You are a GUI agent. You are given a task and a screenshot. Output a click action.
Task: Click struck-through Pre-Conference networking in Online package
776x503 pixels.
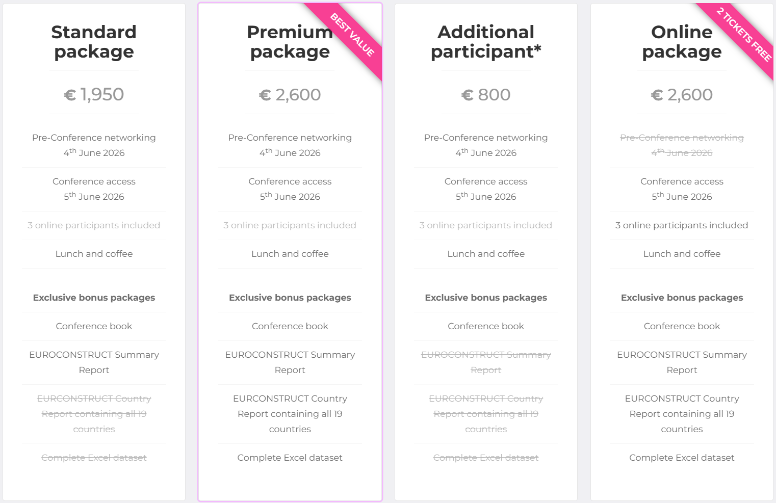pos(682,145)
